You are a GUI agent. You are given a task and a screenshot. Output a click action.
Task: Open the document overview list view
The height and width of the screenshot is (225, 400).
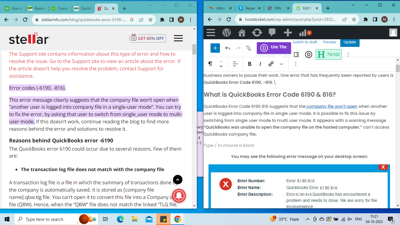click(248, 48)
